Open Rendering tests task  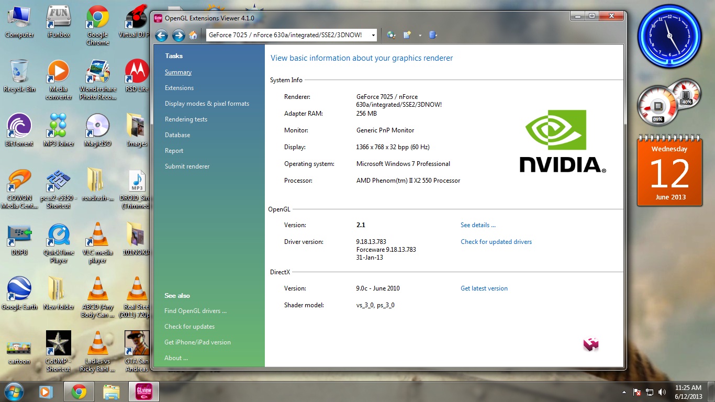click(186, 119)
